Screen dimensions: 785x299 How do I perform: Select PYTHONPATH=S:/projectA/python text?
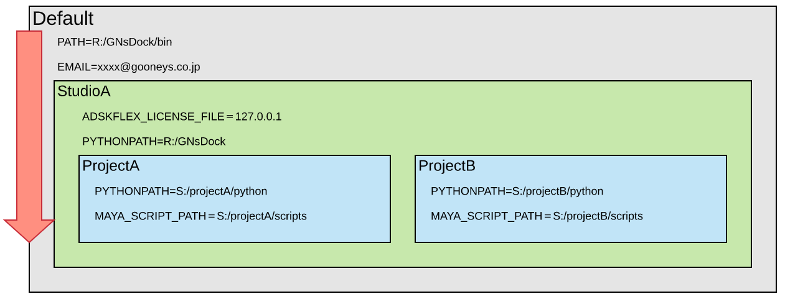[181, 191]
